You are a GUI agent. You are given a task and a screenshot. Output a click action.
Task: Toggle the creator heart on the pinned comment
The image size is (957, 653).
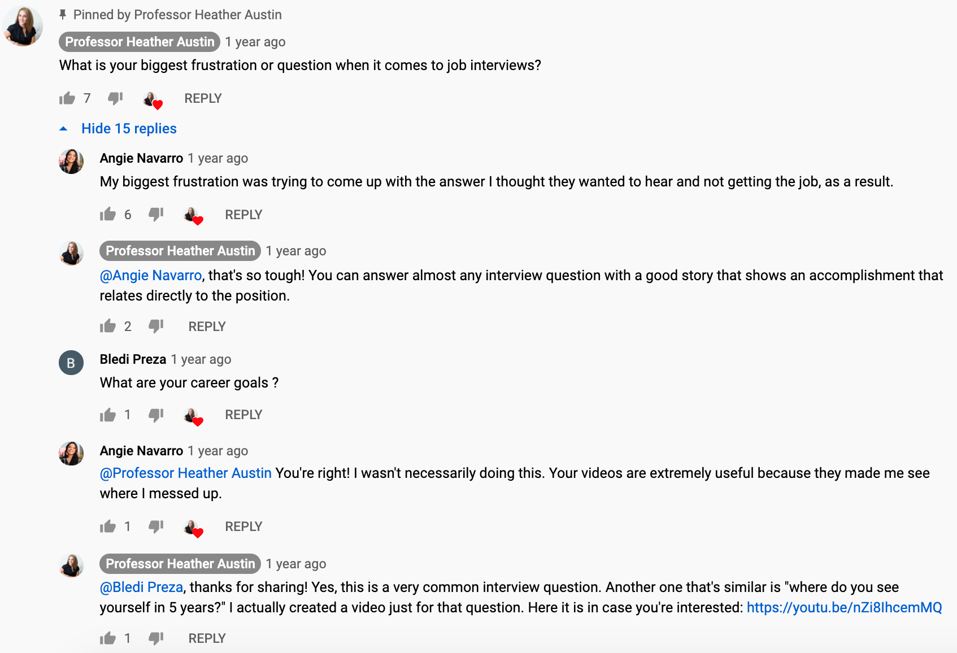click(151, 100)
